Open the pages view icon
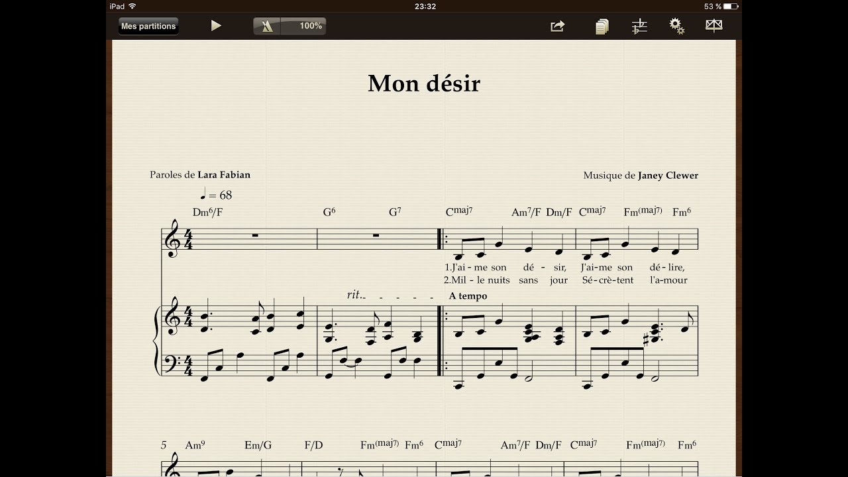 coord(602,26)
